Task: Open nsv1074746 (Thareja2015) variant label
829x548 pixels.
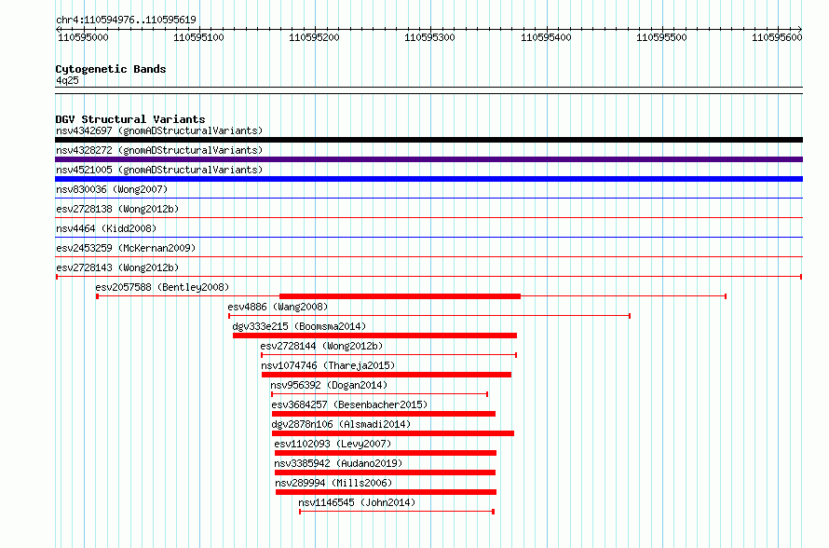Action: (328, 365)
